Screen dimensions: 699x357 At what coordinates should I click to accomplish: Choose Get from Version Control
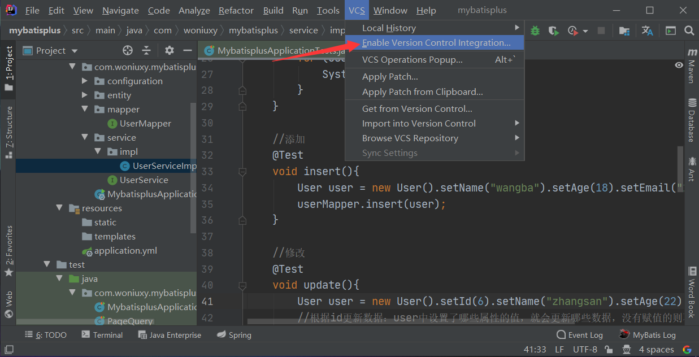435,108
